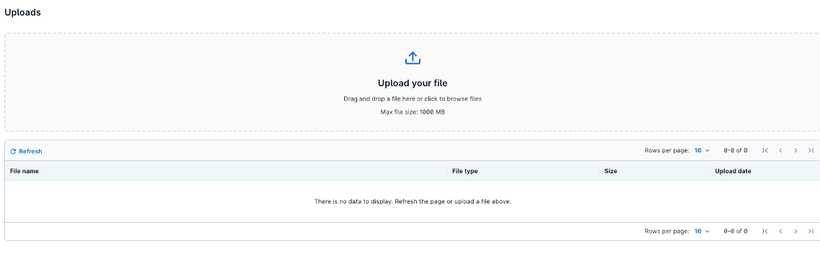Click the top '0–0 of 0' page count

click(735, 150)
